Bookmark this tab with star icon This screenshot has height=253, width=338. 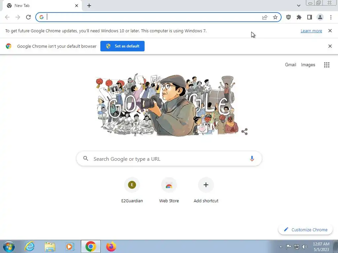click(x=275, y=17)
